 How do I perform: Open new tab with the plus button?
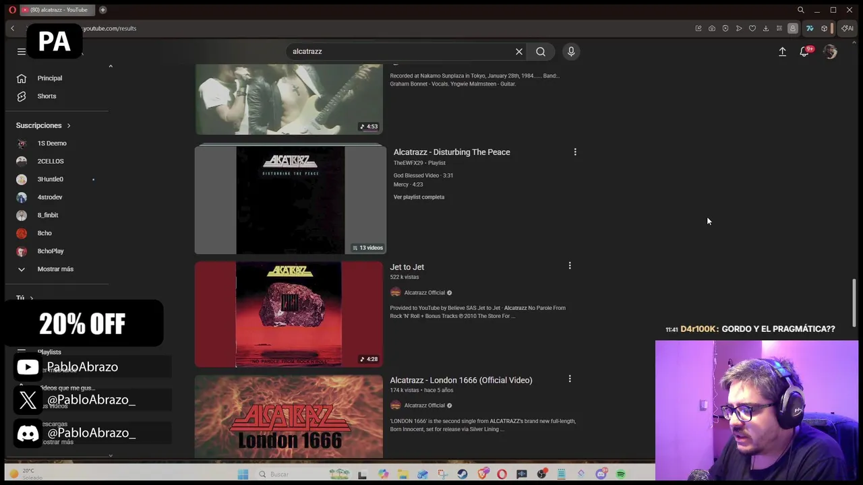[x=102, y=10]
